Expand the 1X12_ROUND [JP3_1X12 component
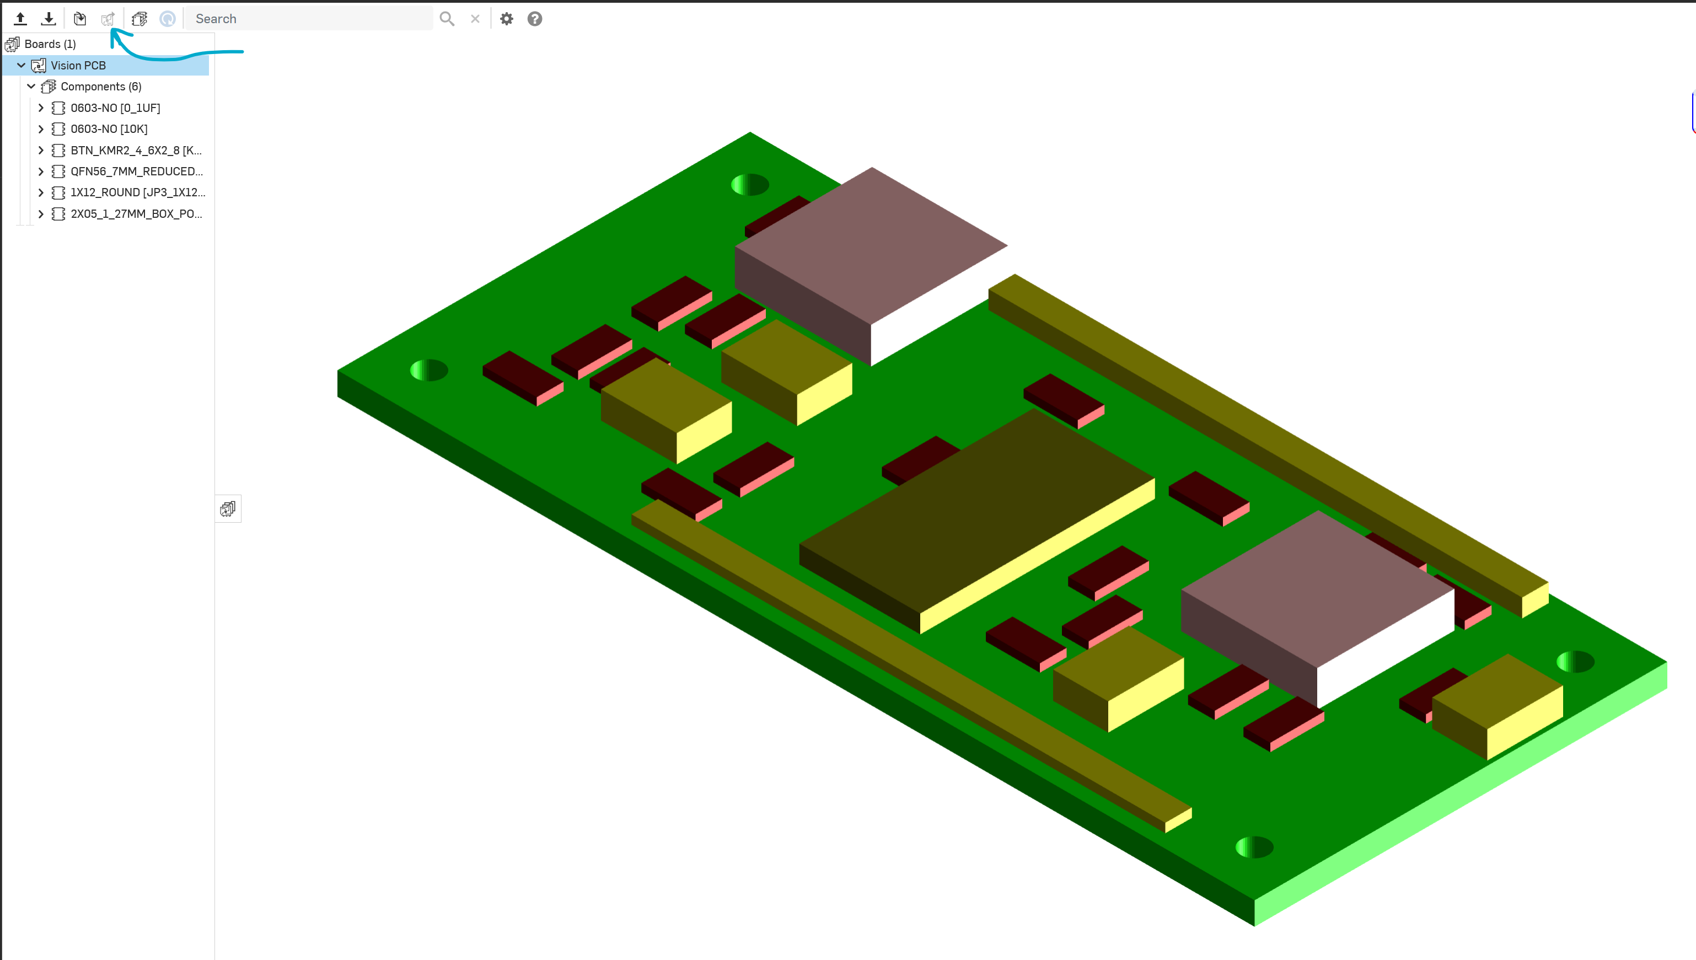Image resolution: width=1696 pixels, height=960 pixels. click(x=41, y=192)
